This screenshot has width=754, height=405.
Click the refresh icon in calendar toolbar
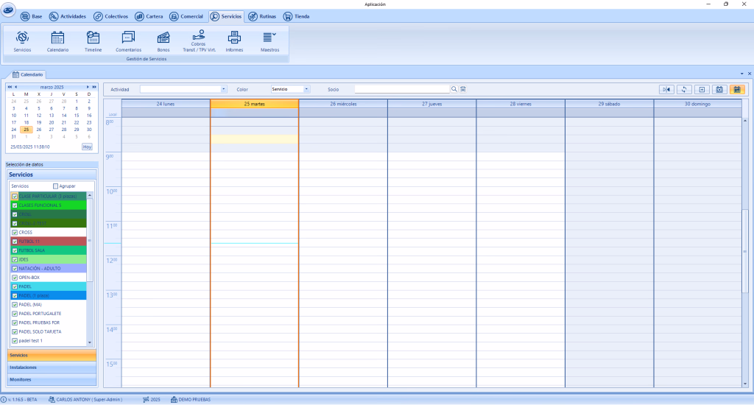point(684,89)
